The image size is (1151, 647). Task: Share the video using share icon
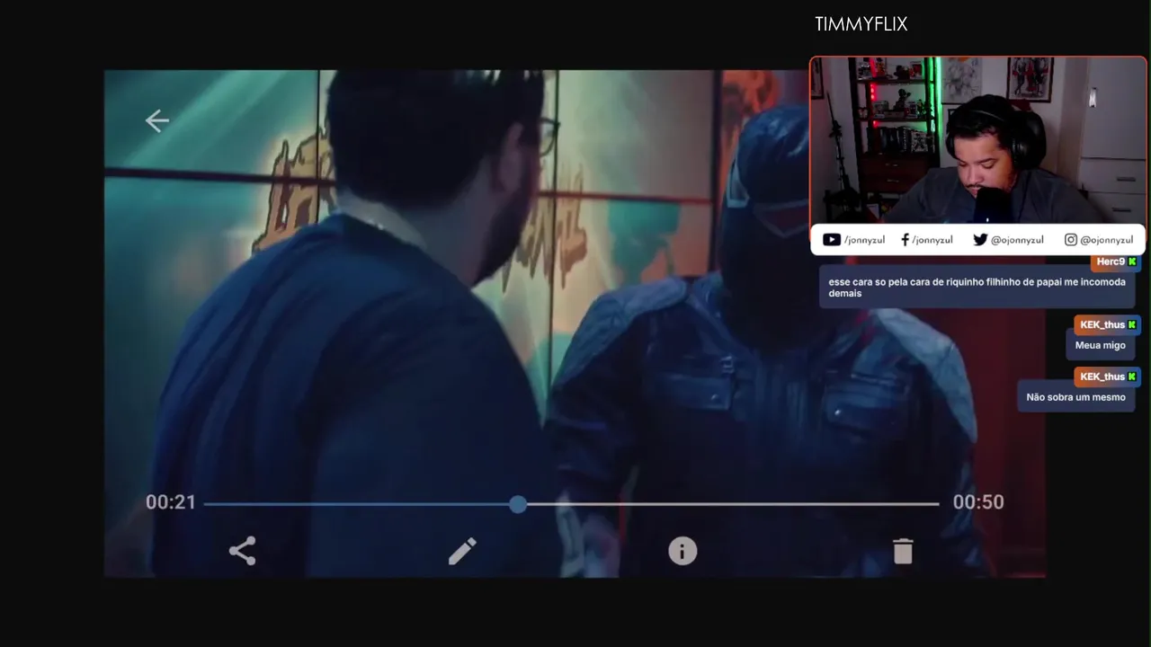tap(242, 551)
